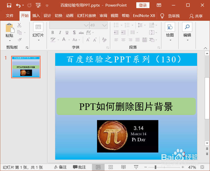Switch to the 插入 ribbon tab
Viewport: 210px width, 171px height.
point(36,16)
